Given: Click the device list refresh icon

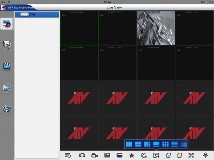Looking at the screenshot, I should click(68, 155).
